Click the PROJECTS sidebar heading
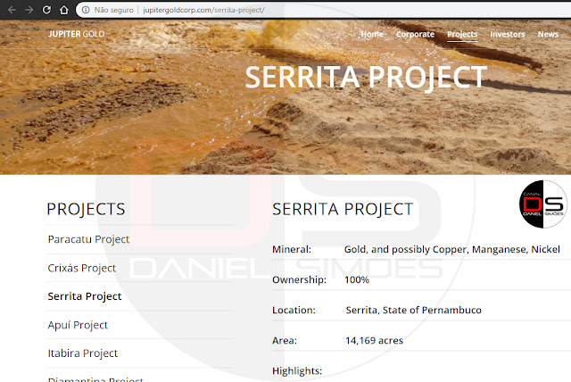Screen dimensions: 571x382 86,209
